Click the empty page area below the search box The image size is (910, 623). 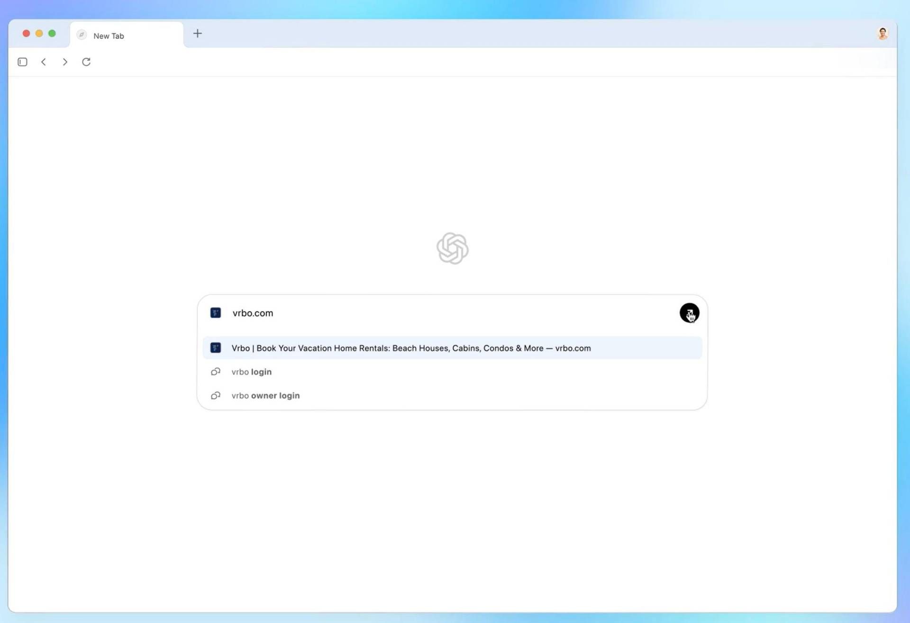click(453, 497)
